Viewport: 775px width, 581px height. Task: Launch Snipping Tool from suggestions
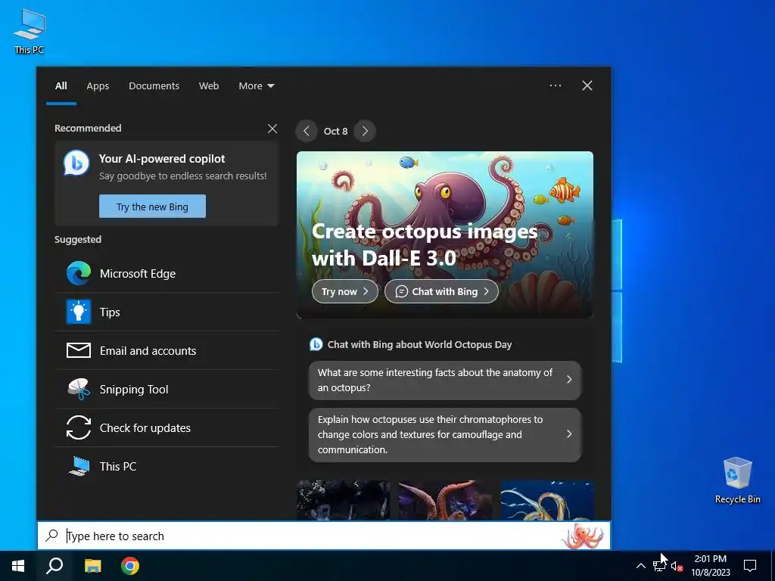coord(167,390)
